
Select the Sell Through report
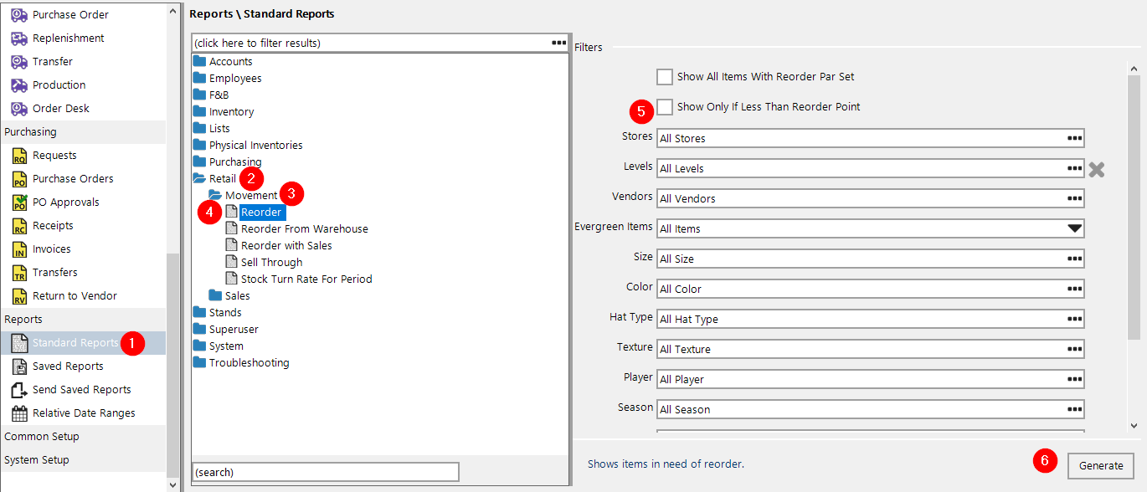pos(271,262)
